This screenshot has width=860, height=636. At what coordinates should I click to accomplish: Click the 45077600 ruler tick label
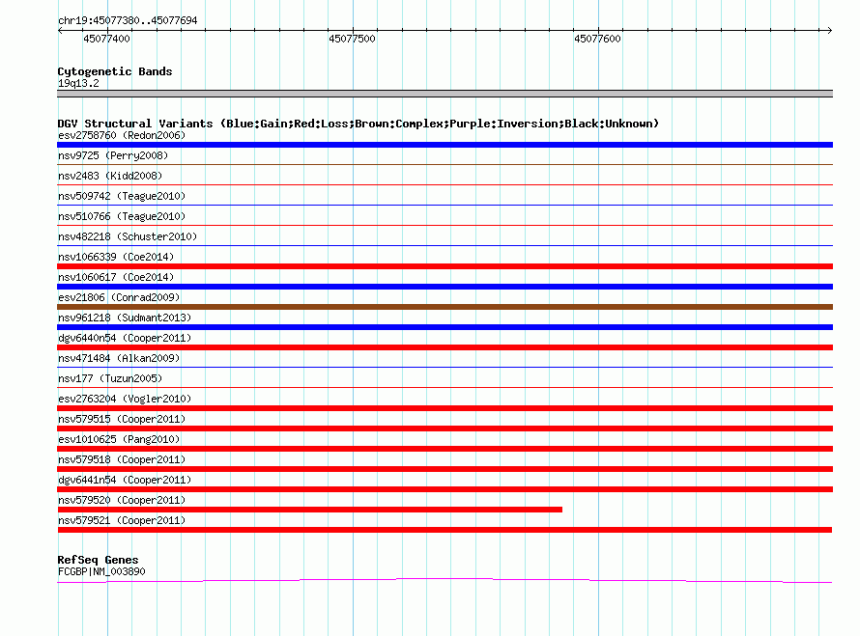click(x=597, y=39)
